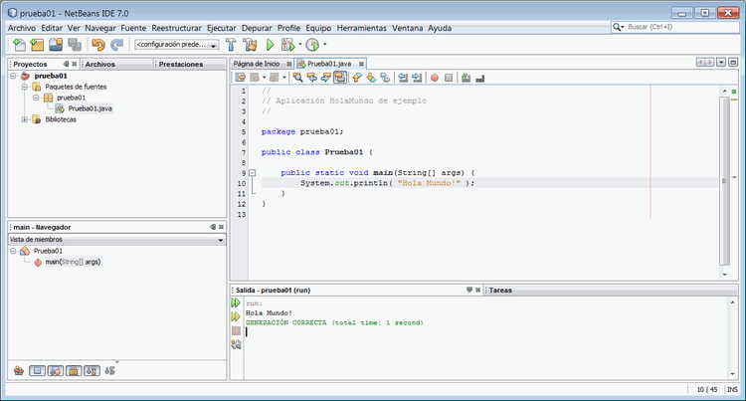Open the Archivo menu
This screenshot has width=746, height=401.
click(22, 28)
